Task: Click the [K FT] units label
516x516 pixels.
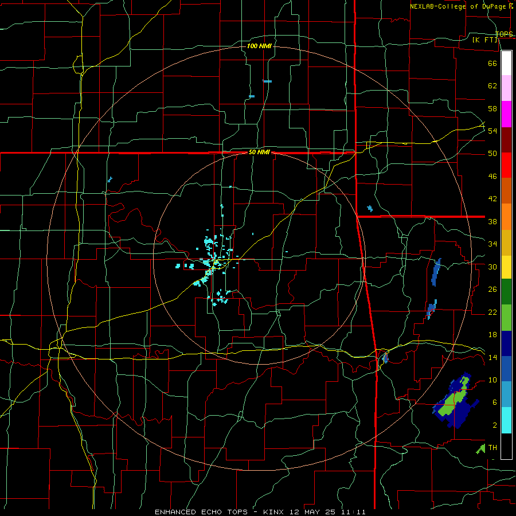Action: (x=484, y=40)
